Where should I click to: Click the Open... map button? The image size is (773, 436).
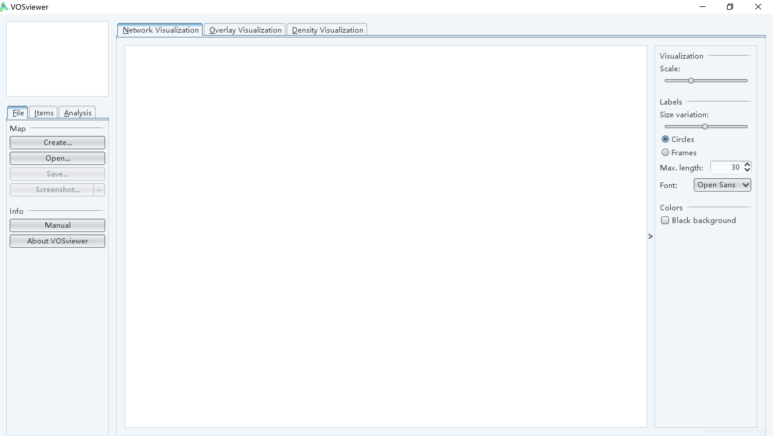pos(57,158)
